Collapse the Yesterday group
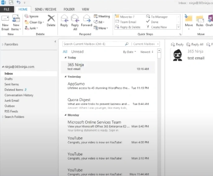Image resolution: width=213 pixels, height=176 pixels. (x=65, y=77)
